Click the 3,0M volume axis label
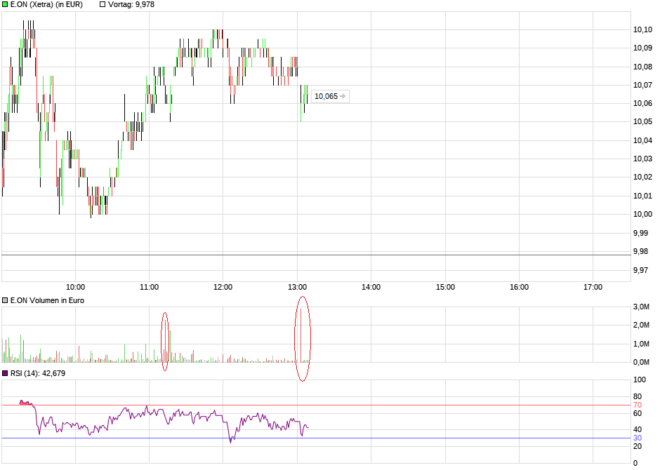660x470 pixels. click(641, 307)
